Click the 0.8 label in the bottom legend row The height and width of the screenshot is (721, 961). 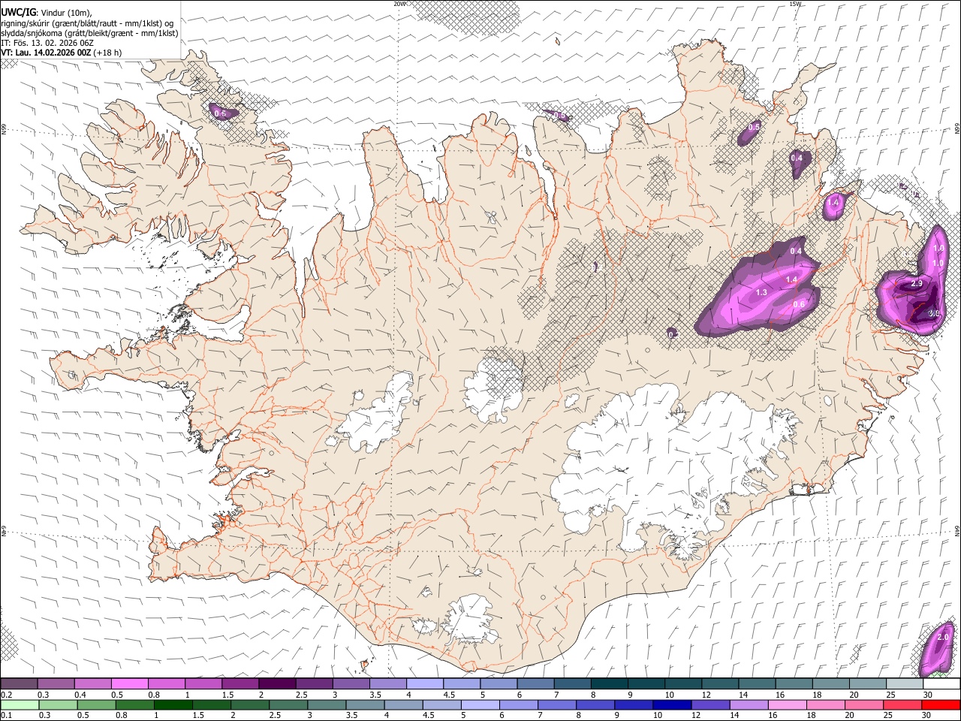122,715
